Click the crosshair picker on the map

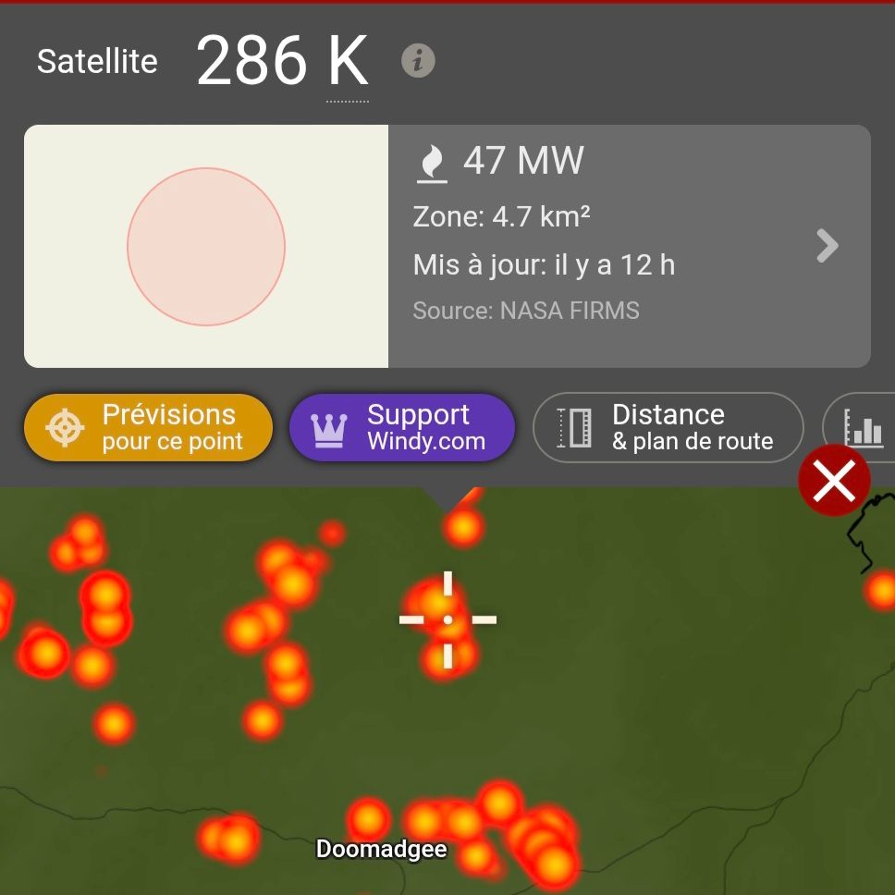coord(447,619)
